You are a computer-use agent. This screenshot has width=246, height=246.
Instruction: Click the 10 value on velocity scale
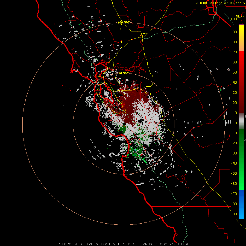point(235,113)
